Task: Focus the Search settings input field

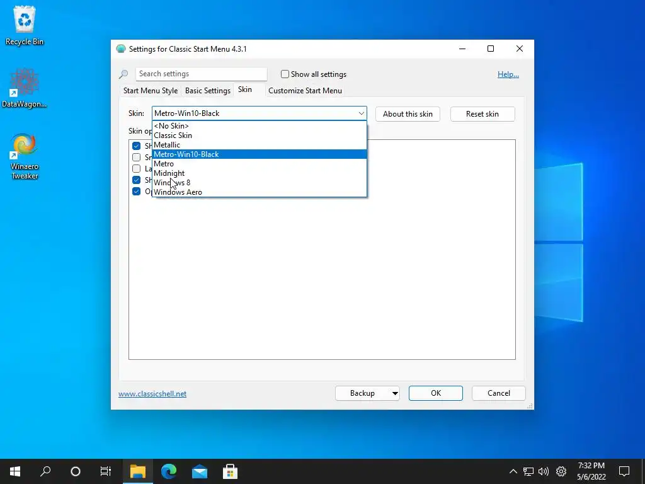Action: [x=201, y=74]
